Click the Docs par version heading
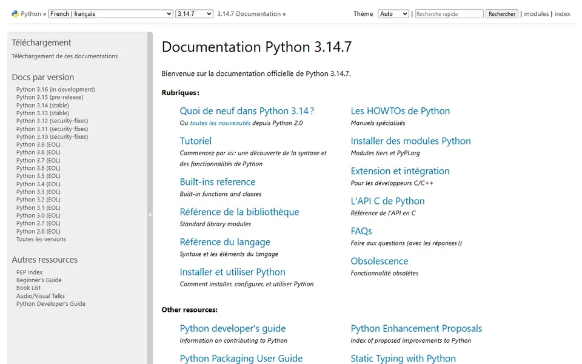 coord(42,77)
